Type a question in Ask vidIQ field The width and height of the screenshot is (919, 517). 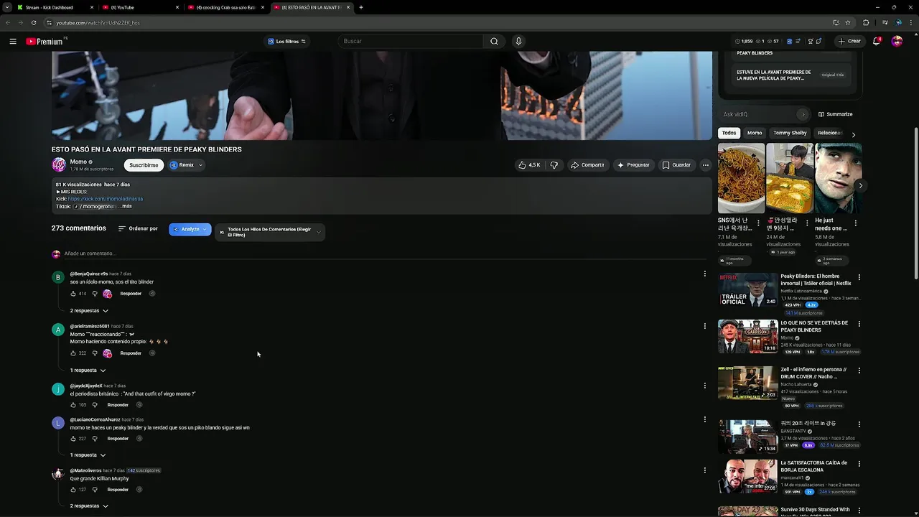pos(759,114)
